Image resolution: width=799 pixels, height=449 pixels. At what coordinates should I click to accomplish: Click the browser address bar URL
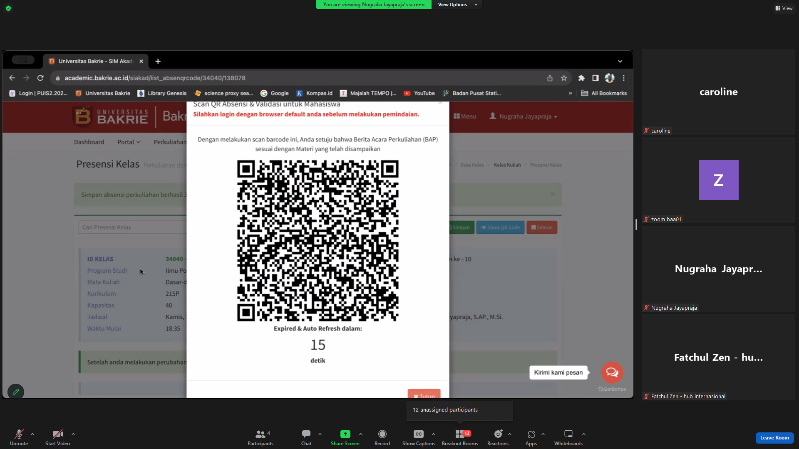click(x=155, y=78)
